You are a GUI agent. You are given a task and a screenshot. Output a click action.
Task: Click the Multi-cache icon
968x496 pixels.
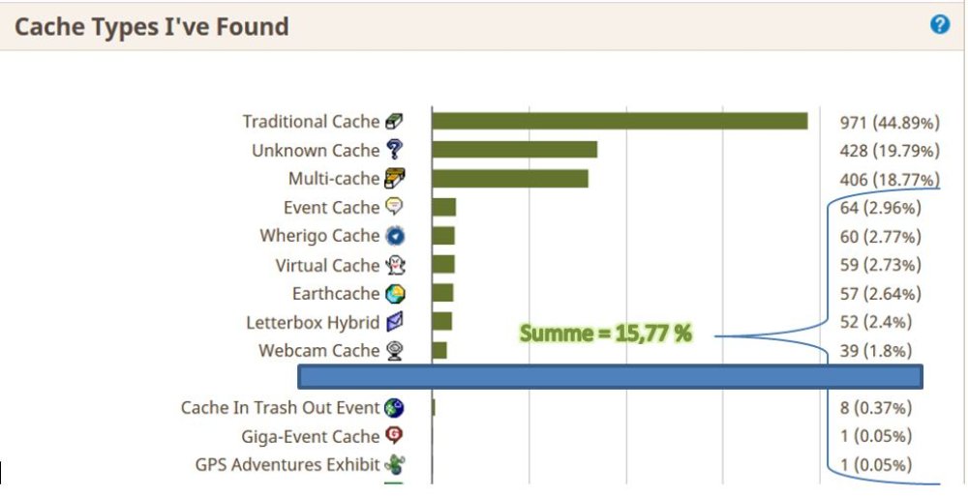(394, 179)
